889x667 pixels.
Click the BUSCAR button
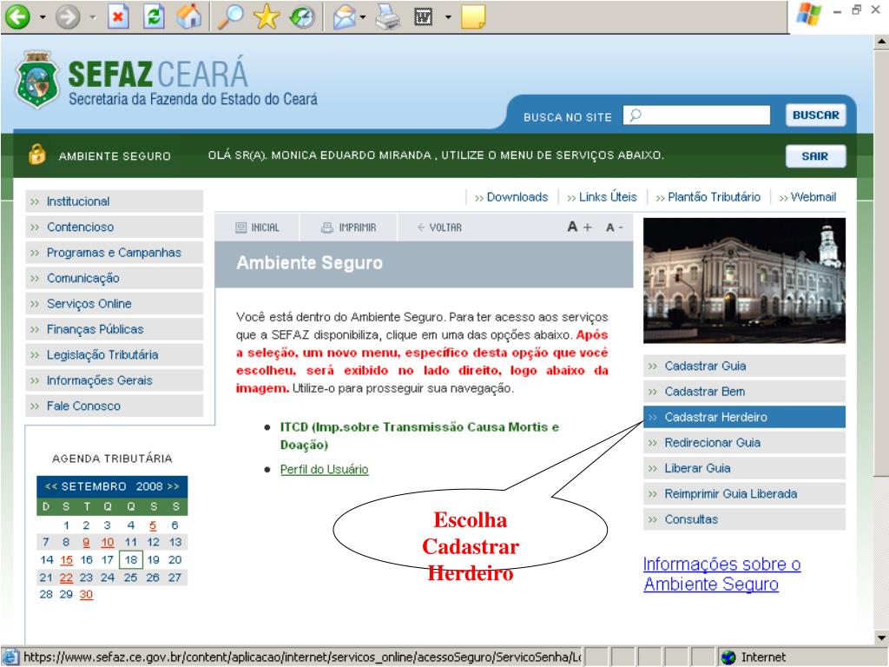click(x=815, y=115)
